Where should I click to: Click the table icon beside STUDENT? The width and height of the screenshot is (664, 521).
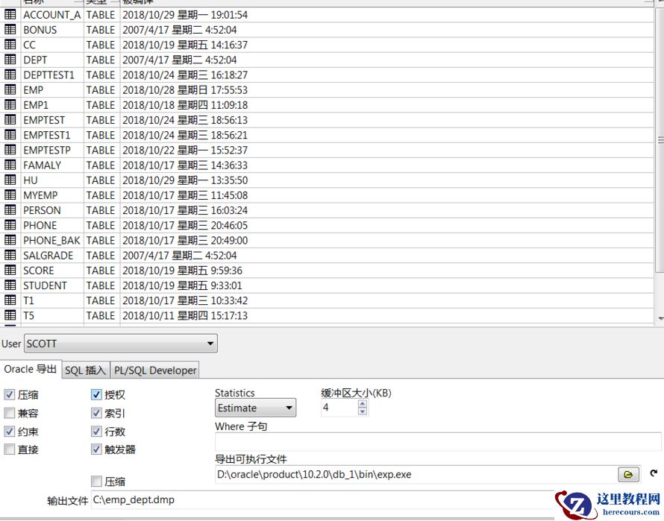[x=10, y=285]
